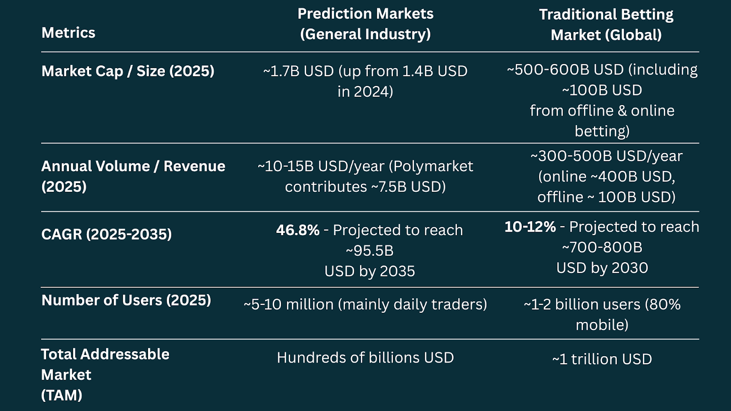Click the Traditional Betting Market (Global) header
Screen dimensions: 731x411
[606, 25]
